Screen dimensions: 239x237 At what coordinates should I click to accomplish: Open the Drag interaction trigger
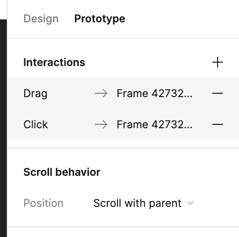click(x=35, y=93)
